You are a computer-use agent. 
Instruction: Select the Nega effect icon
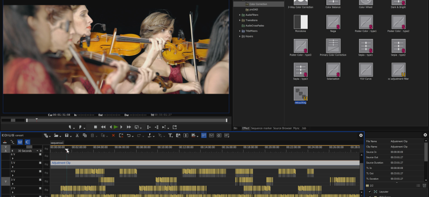[x=333, y=22]
